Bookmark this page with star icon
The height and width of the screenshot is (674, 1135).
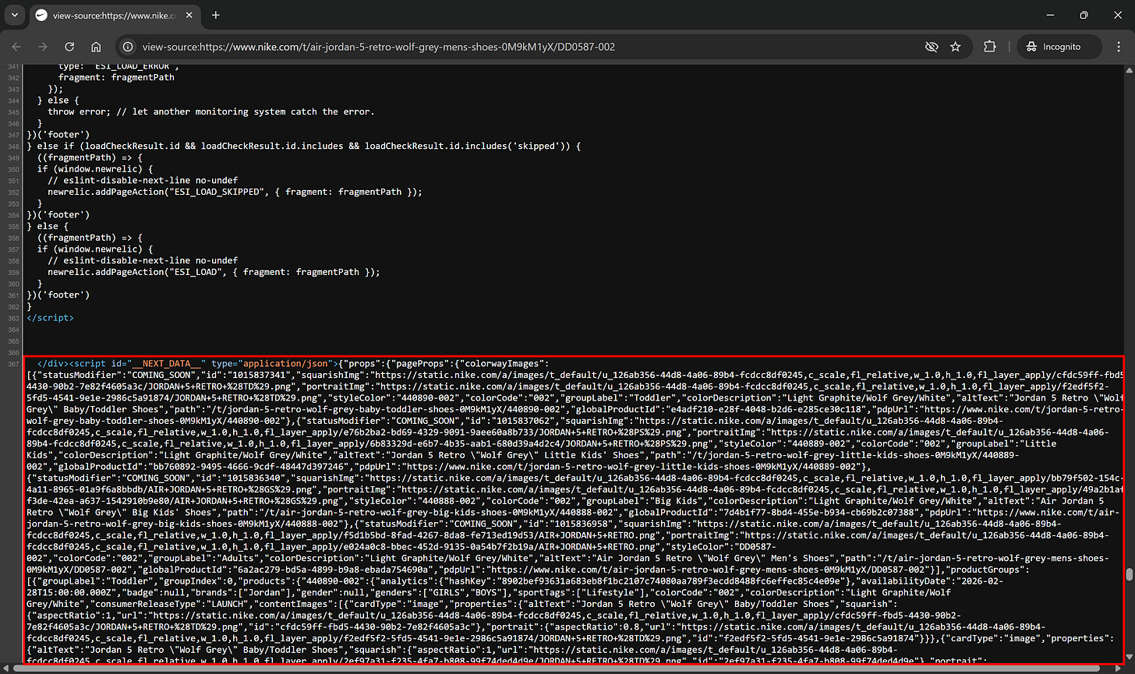[x=956, y=47]
